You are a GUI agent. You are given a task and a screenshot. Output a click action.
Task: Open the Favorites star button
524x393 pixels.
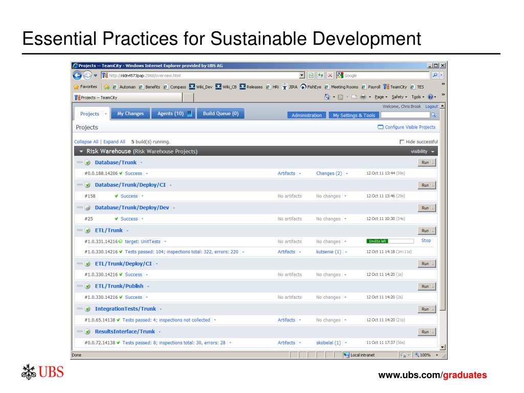point(85,86)
